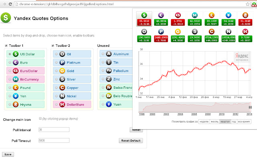This screenshot has height=160, width=257.
Task: Click the Poll Timeout input field
Action: pos(54,140)
